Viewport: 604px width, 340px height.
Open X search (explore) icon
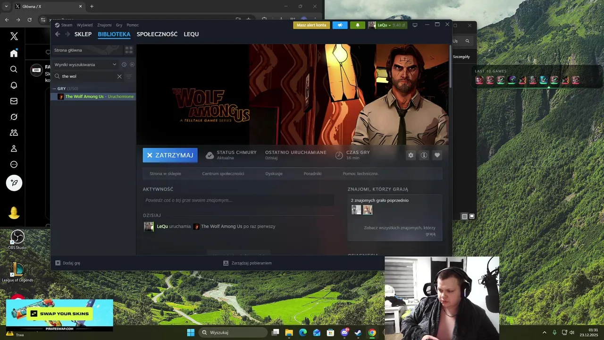pyautogui.click(x=14, y=69)
